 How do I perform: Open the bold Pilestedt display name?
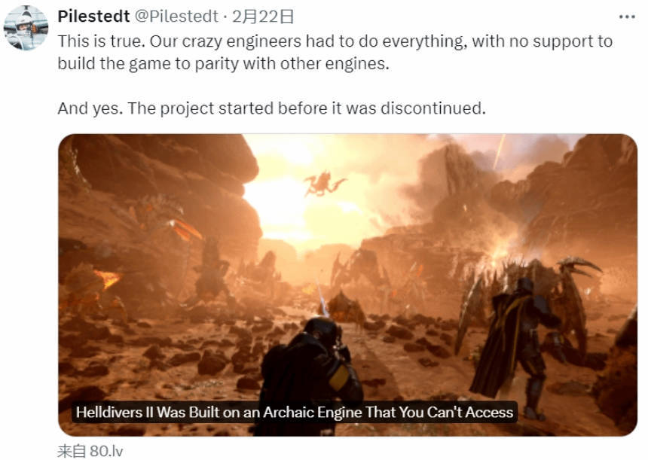94,17
